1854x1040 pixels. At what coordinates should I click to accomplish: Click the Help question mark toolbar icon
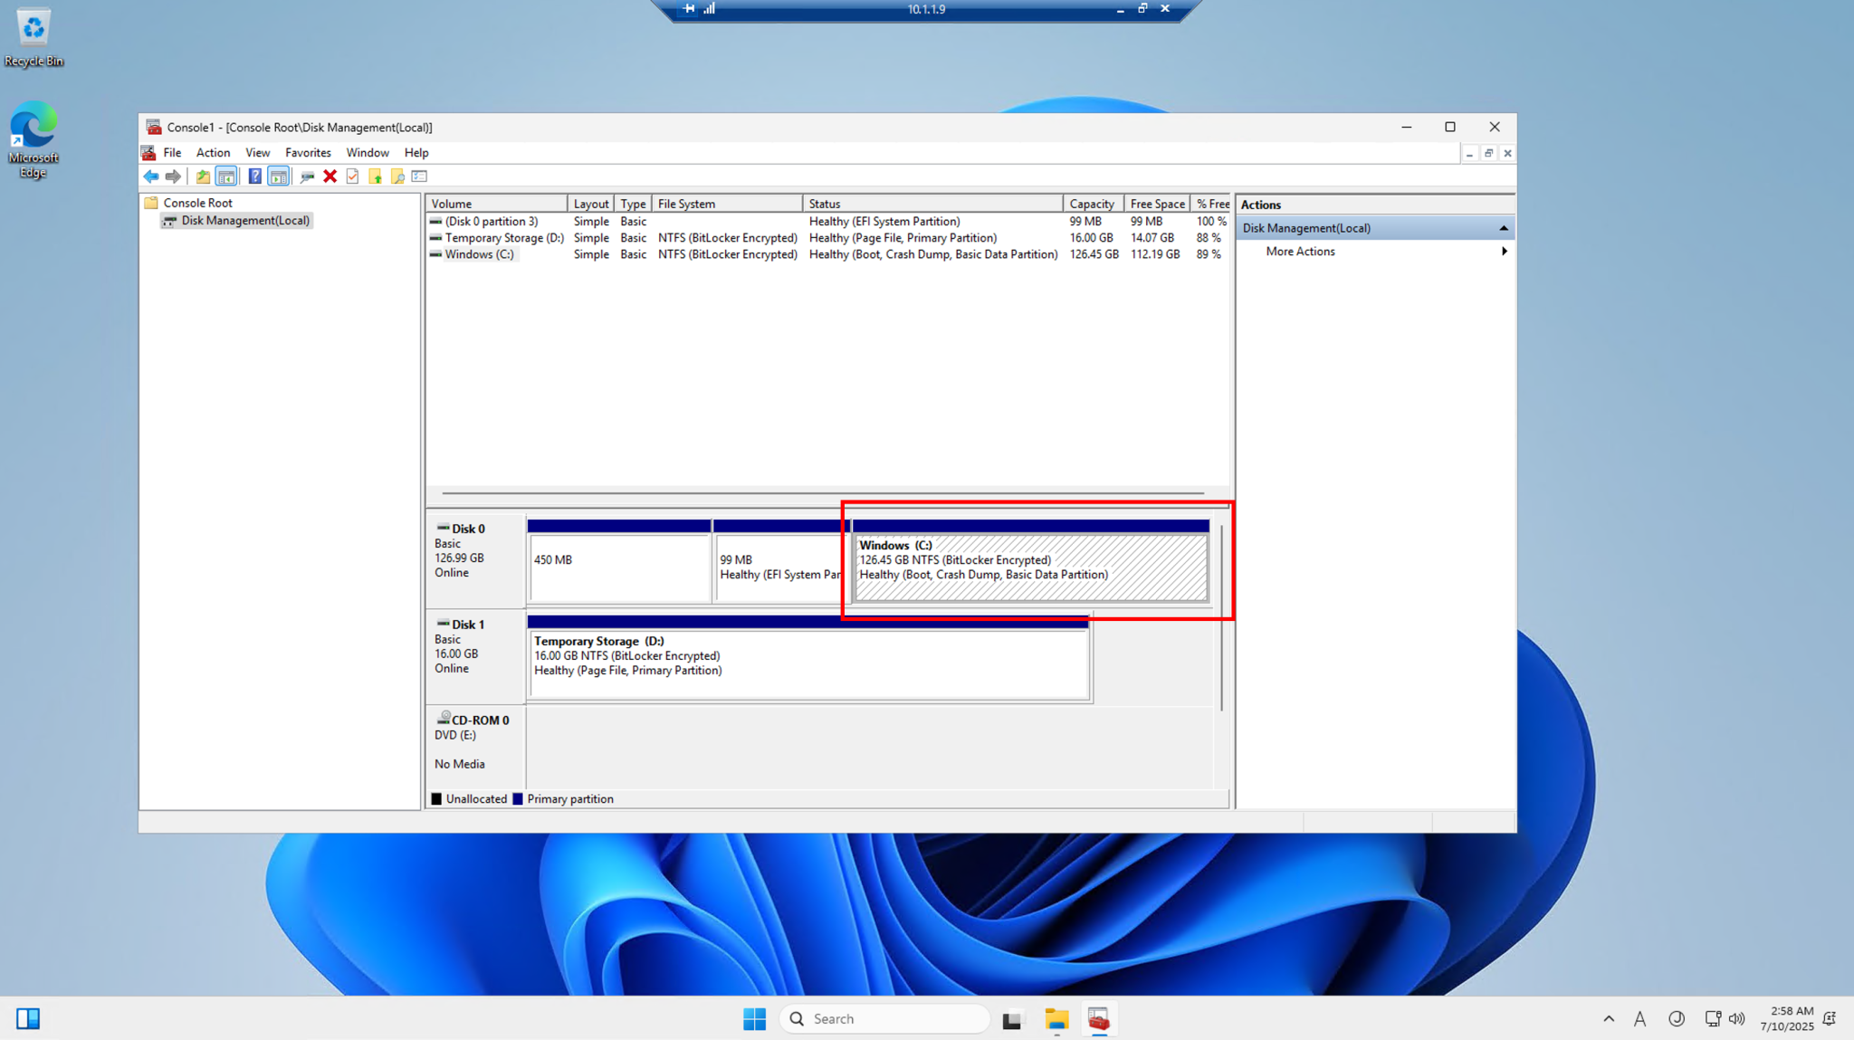click(254, 177)
